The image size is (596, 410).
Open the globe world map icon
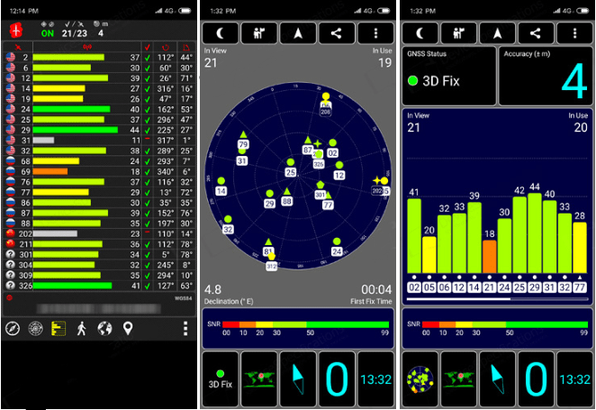(104, 329)
